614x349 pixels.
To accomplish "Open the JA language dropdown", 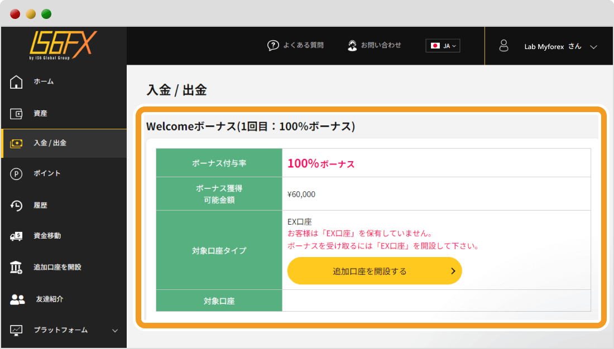I will (443, 46).
